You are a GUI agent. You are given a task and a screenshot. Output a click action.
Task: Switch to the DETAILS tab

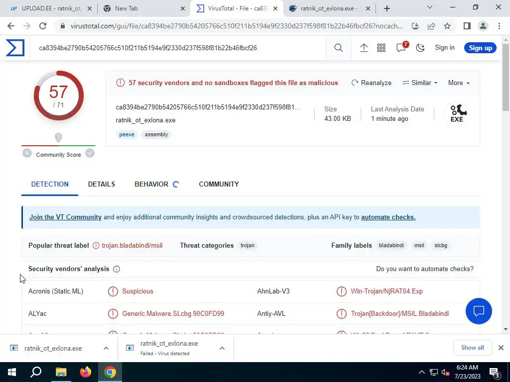coord(102,184)
